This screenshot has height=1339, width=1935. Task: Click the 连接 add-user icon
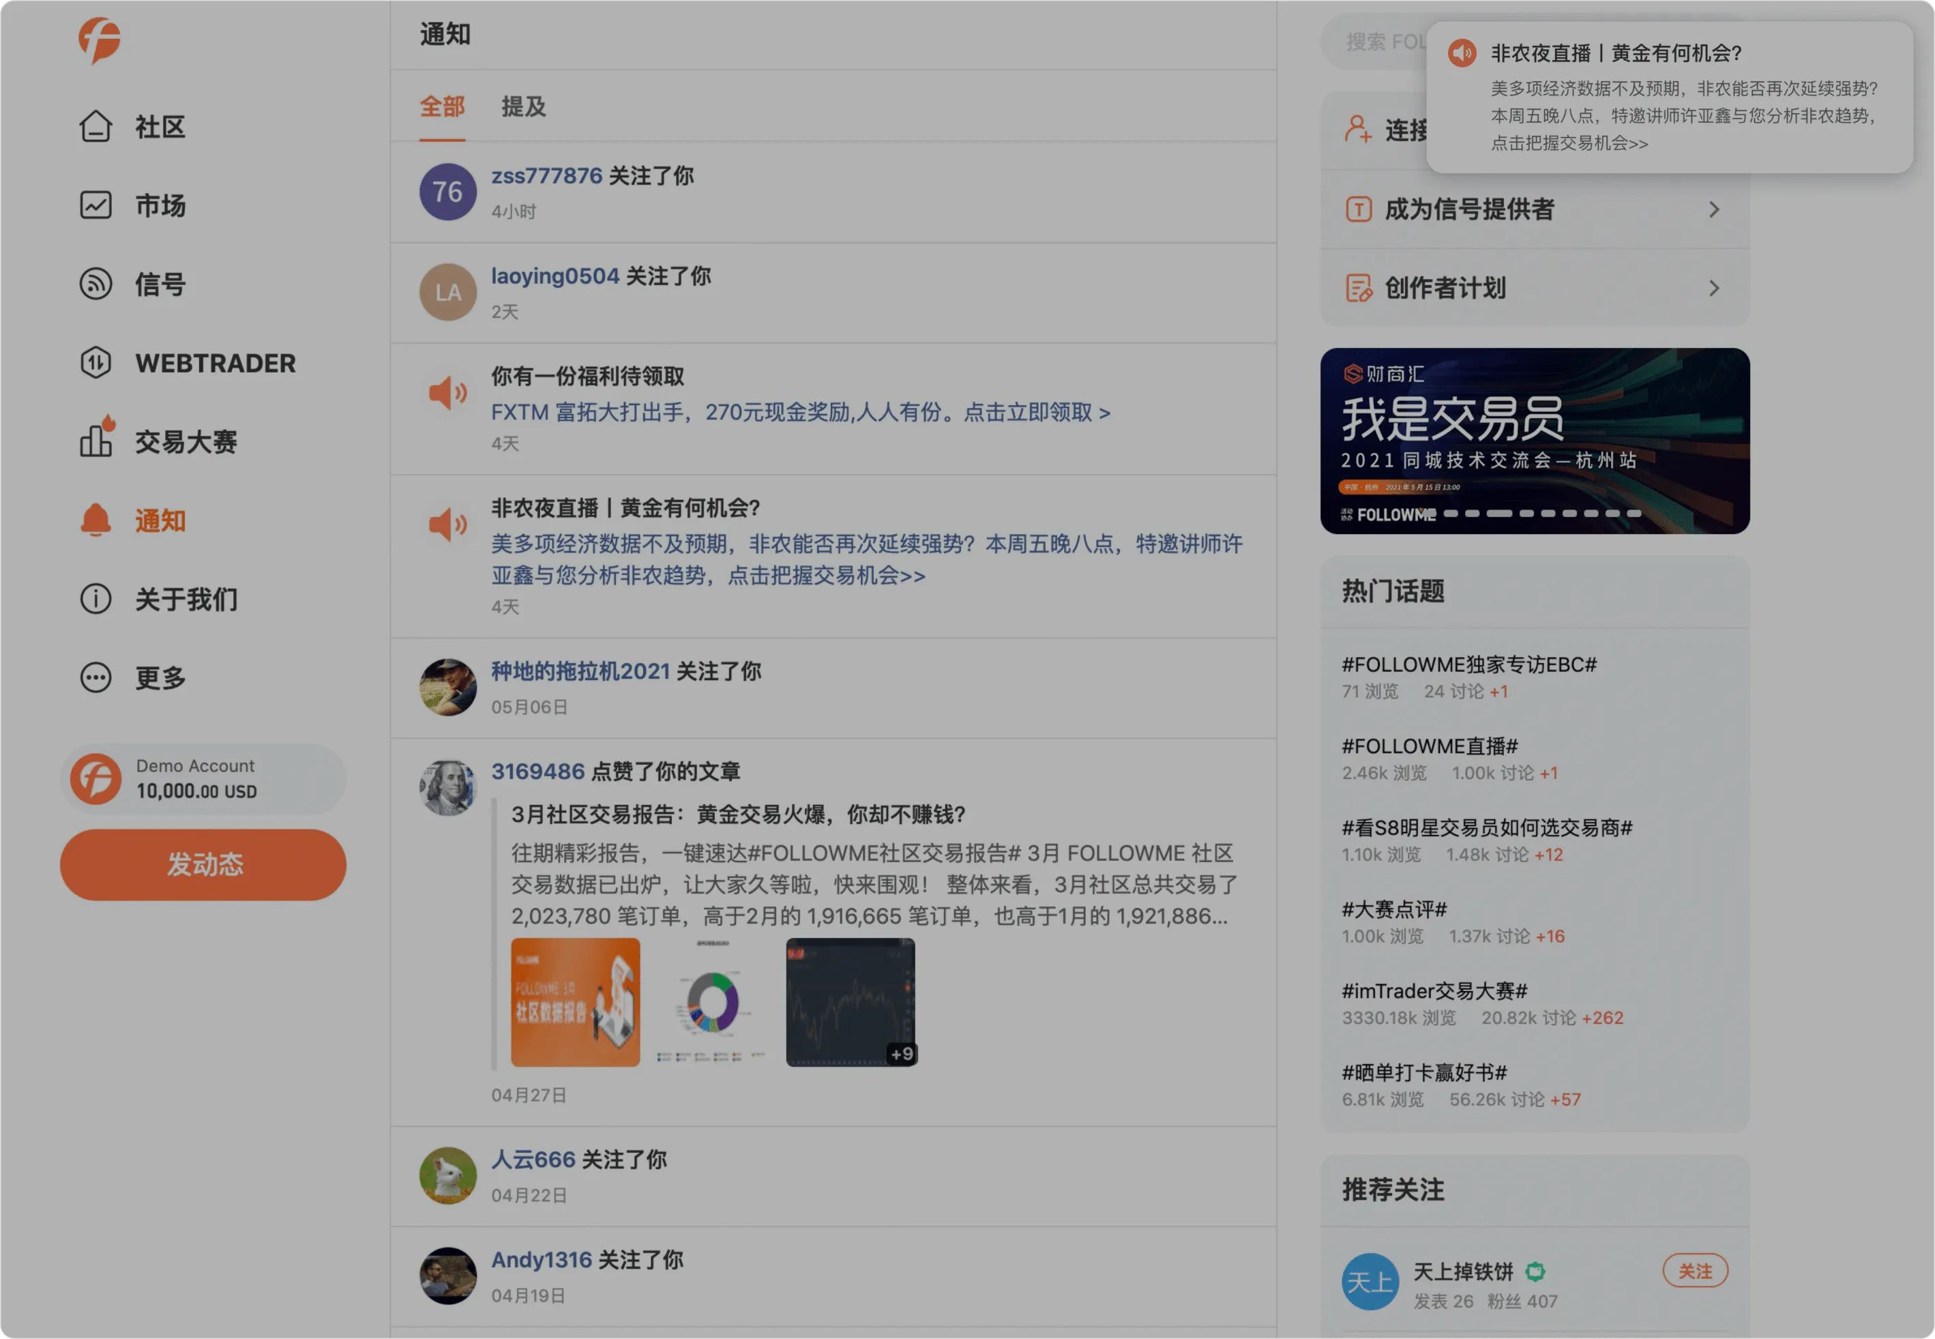click(x=1359, y=129)
